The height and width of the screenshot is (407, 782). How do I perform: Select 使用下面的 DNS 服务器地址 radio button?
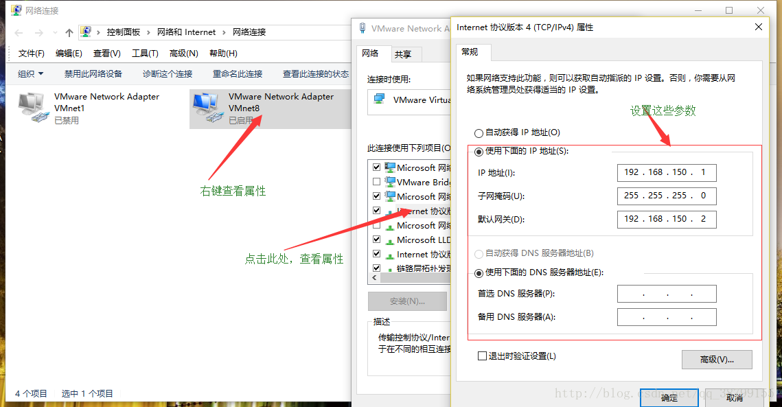pyautogui.click(x=479, y=273)
